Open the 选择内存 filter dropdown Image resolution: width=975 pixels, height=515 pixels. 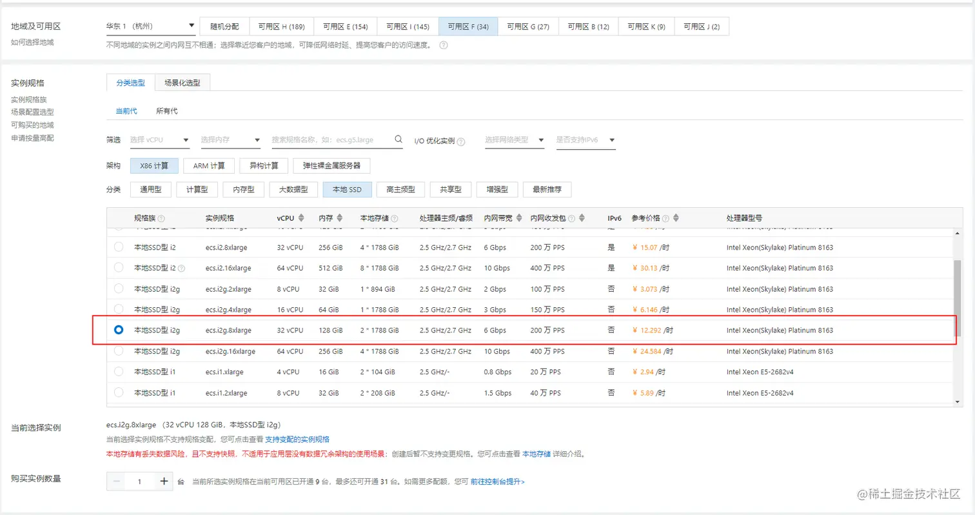(x=230, y=139)
